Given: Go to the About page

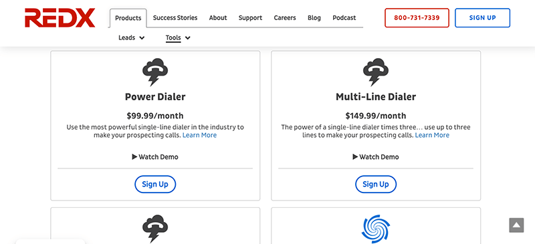Looking at the screenshot, I should click(x=218, y=18).
